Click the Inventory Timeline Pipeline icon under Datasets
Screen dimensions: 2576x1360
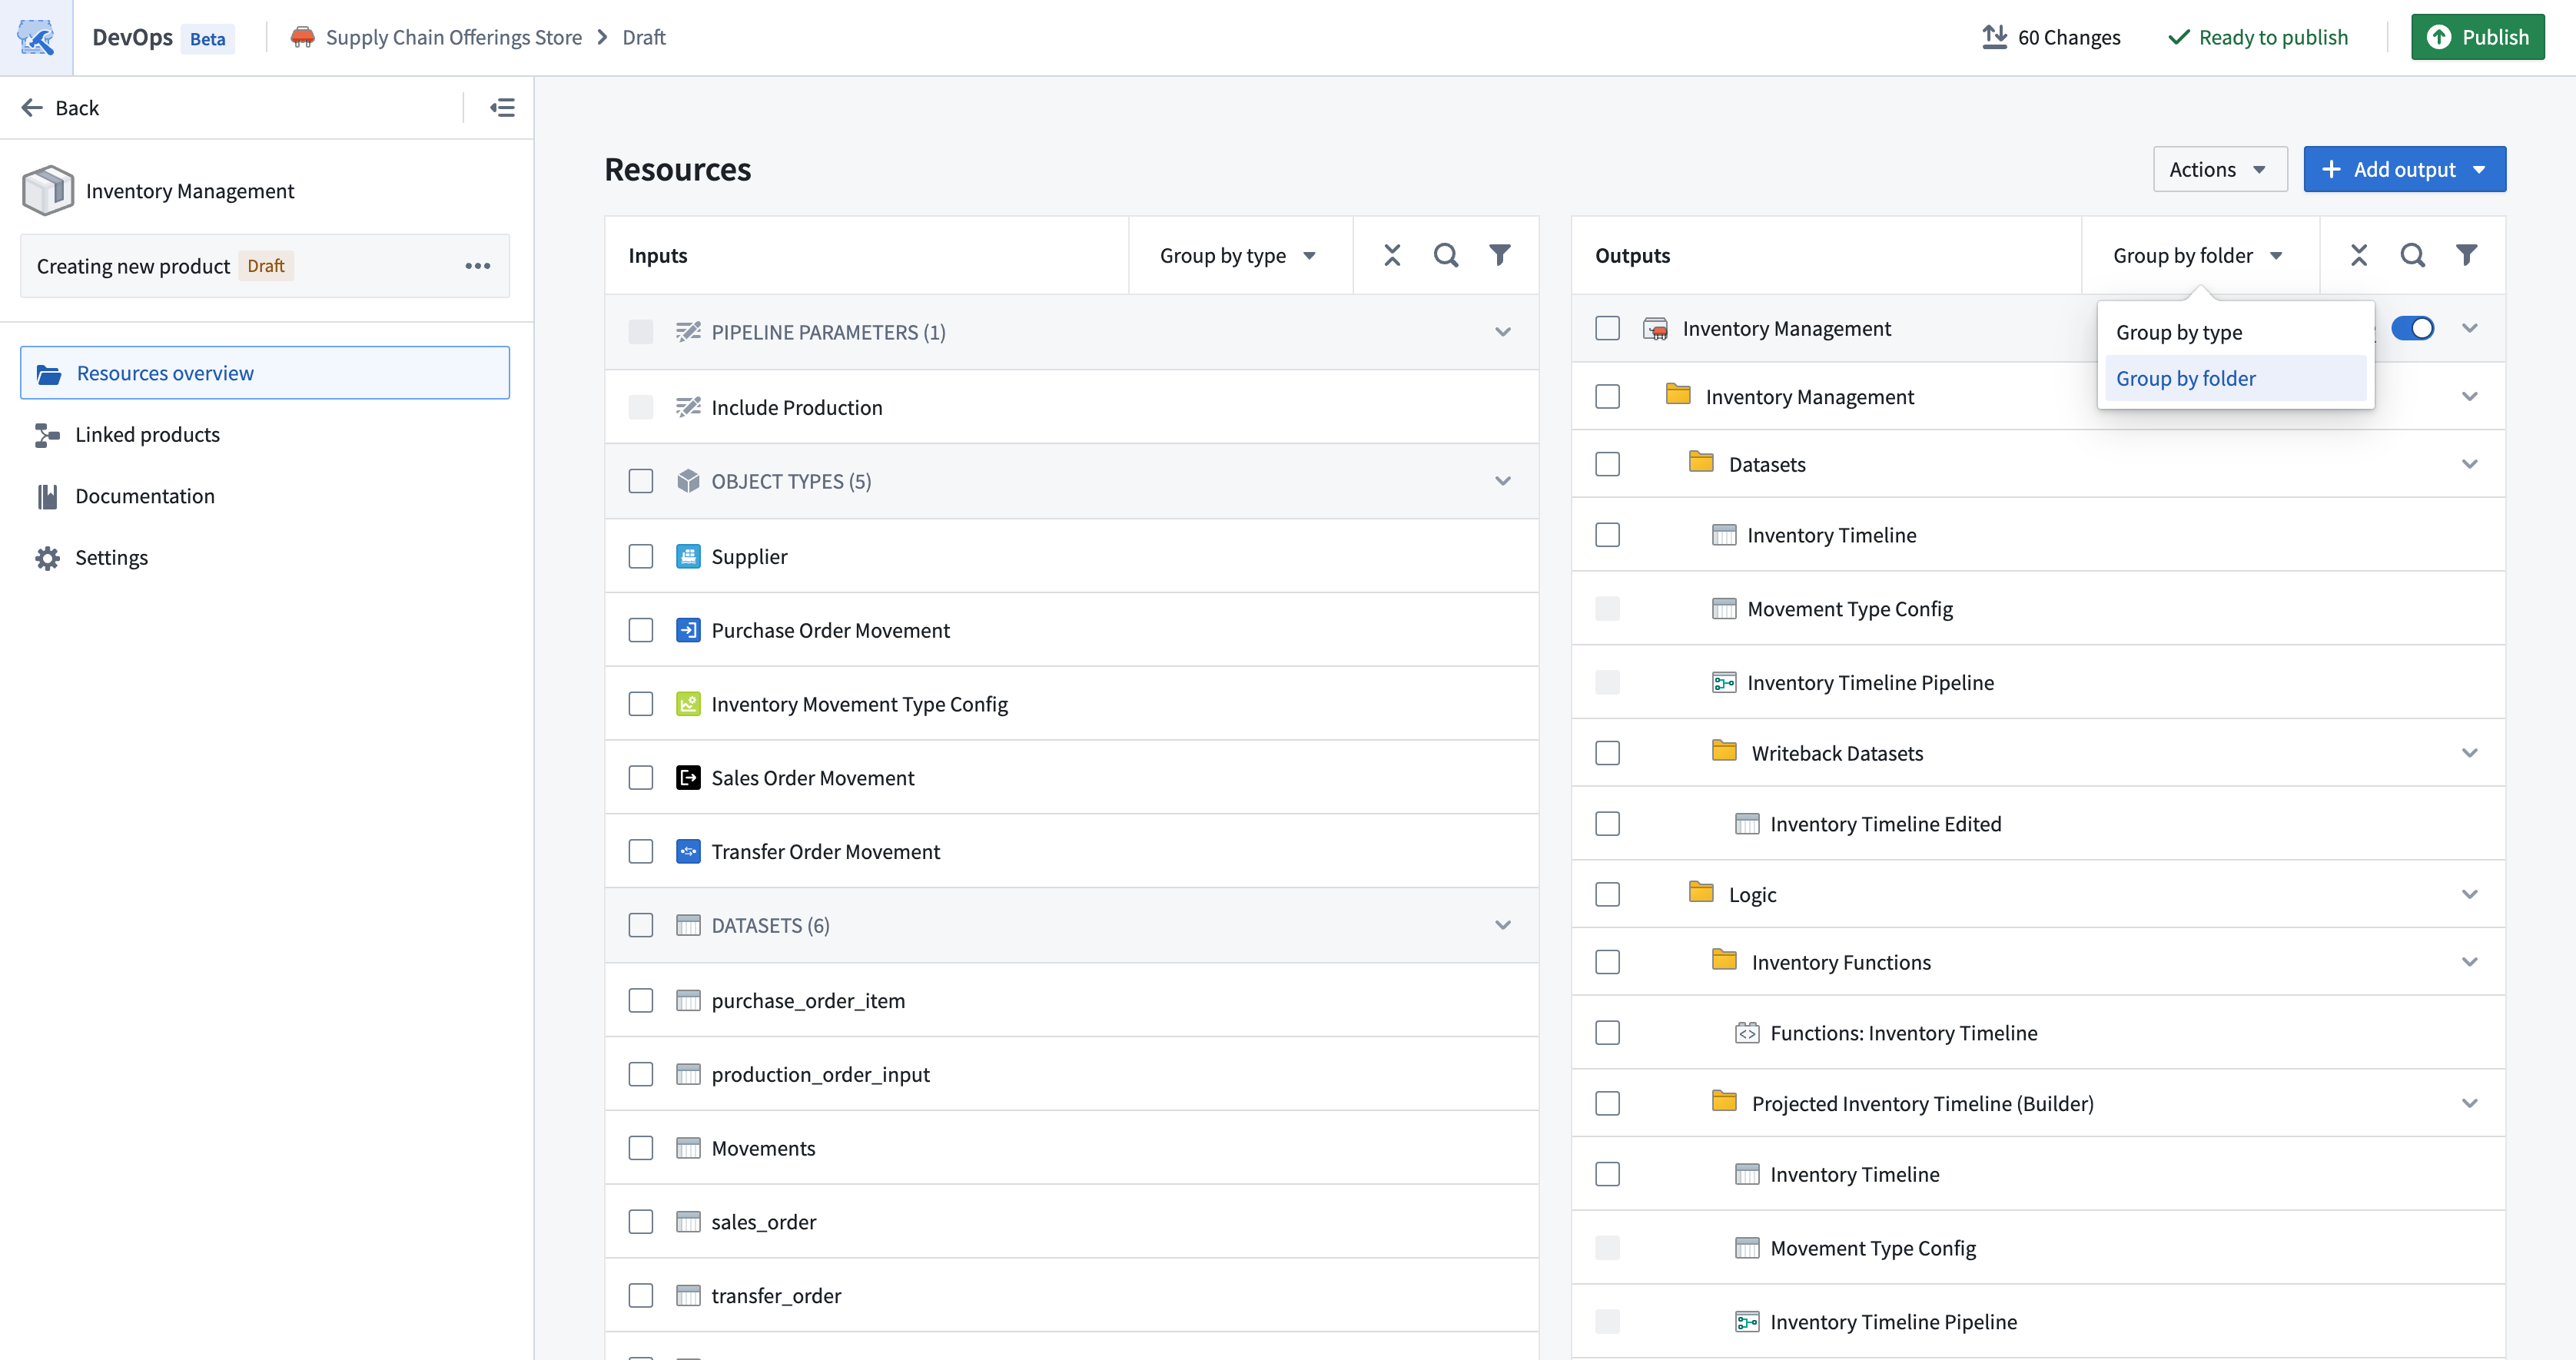[x=1724, y=683]
